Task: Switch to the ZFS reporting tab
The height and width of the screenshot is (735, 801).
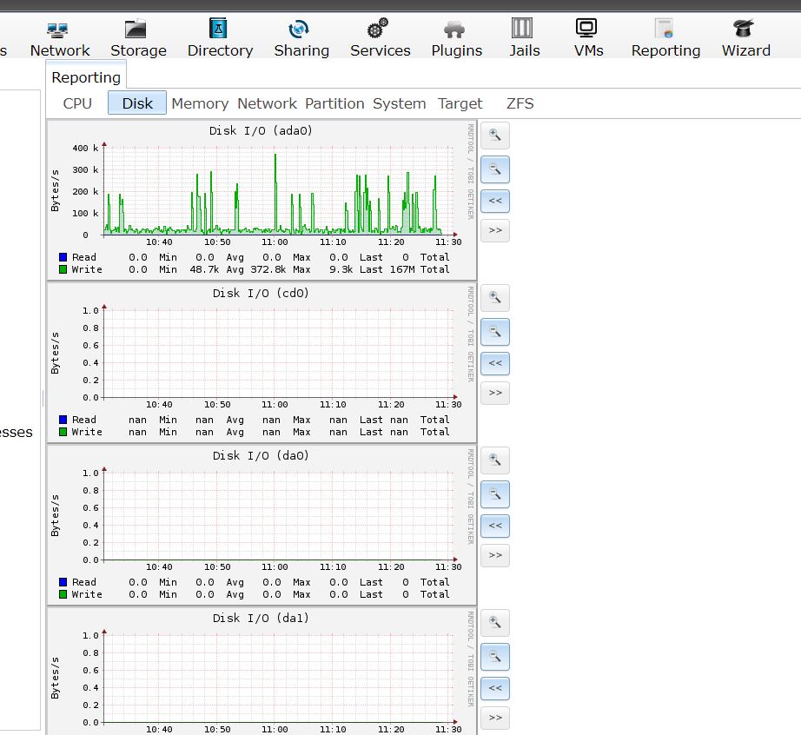Action: pyautogui.click(x=520, y=103)
